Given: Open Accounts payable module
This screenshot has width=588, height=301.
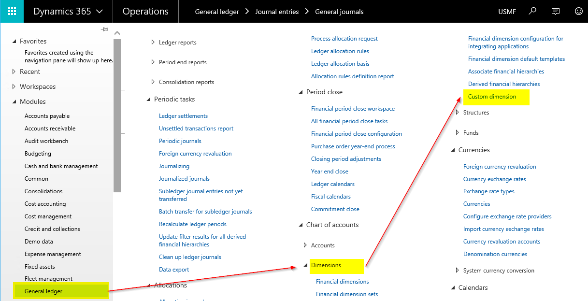Looking at the screenshot, I should (x=47, y=116).
